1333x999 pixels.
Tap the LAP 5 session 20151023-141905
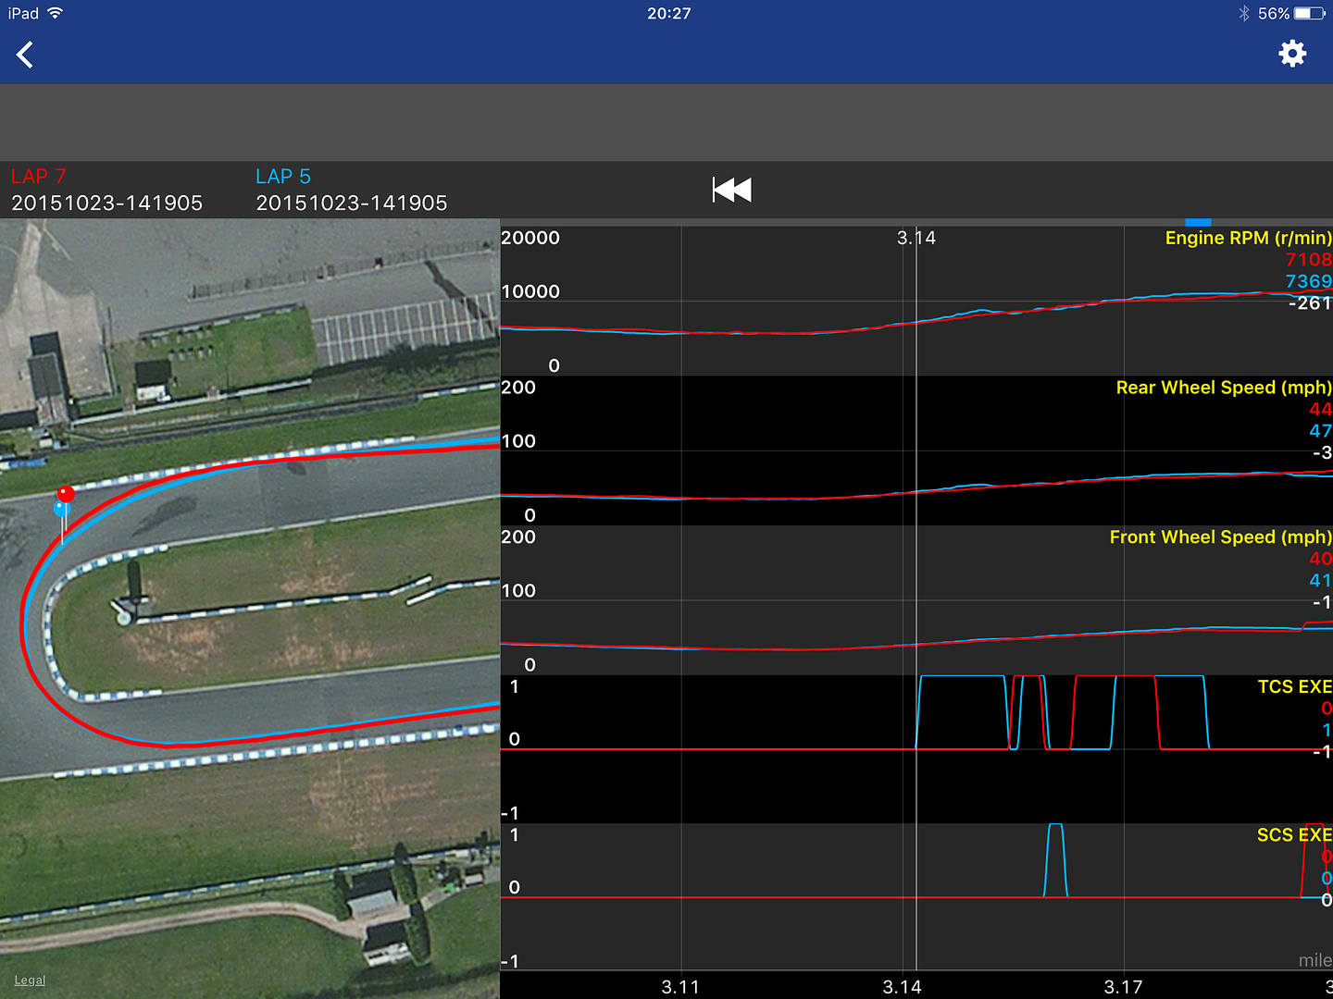352,203
